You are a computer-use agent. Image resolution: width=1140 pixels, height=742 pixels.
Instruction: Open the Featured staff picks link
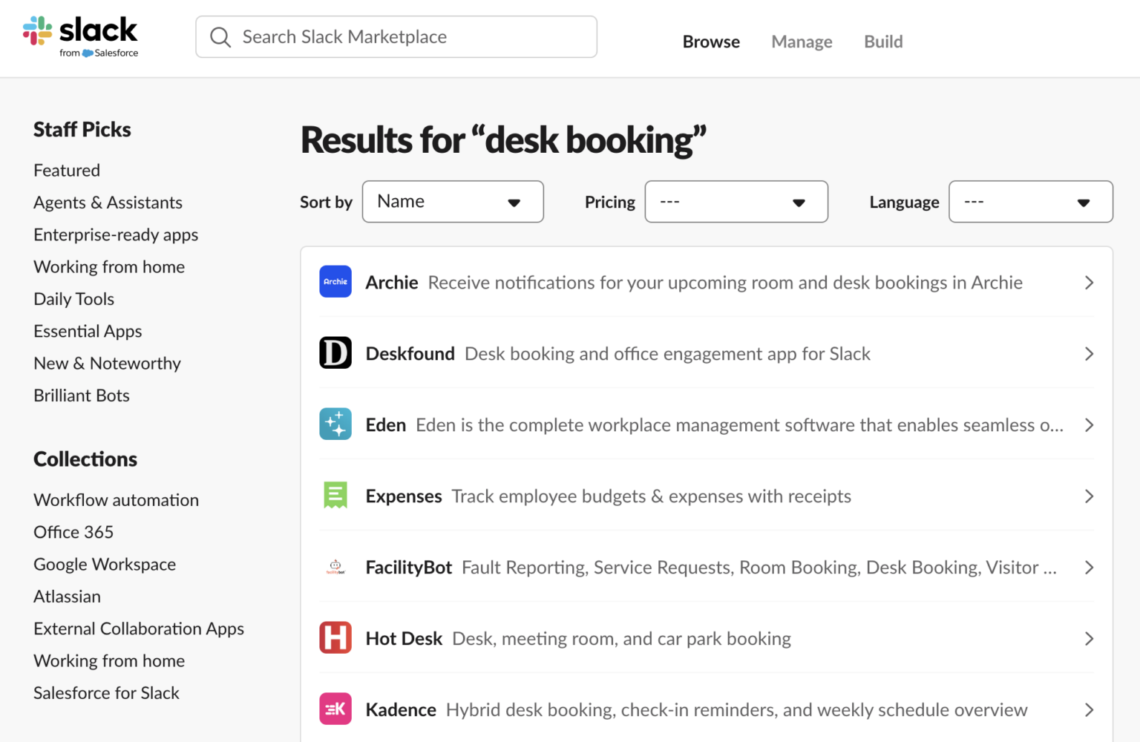point(66,170)
